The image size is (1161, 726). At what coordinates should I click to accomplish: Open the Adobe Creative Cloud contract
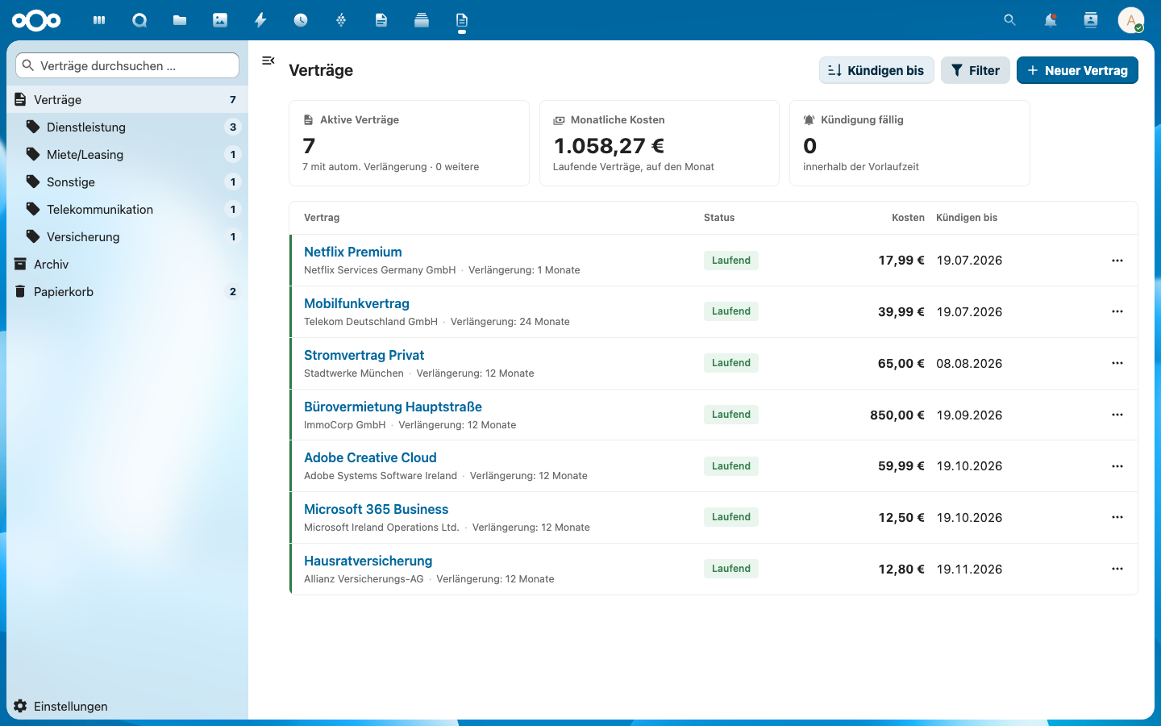coord(370,457)
